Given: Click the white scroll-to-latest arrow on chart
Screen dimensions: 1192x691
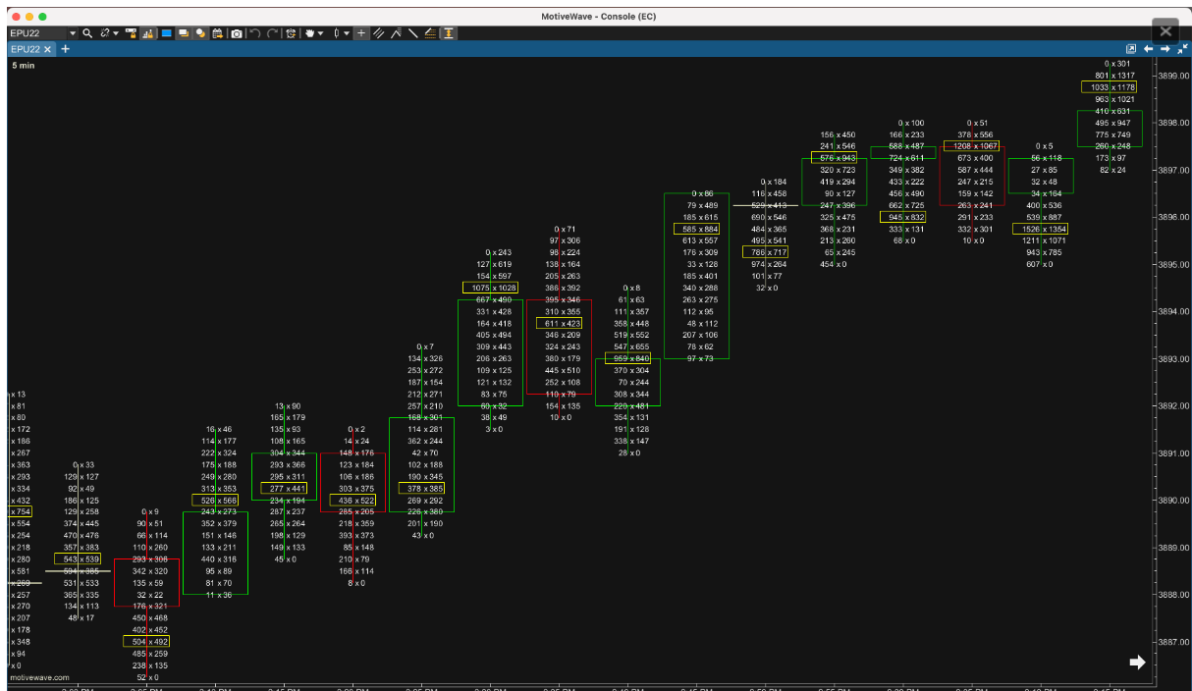Looking at the screenshot, I should coord(1137,663).
